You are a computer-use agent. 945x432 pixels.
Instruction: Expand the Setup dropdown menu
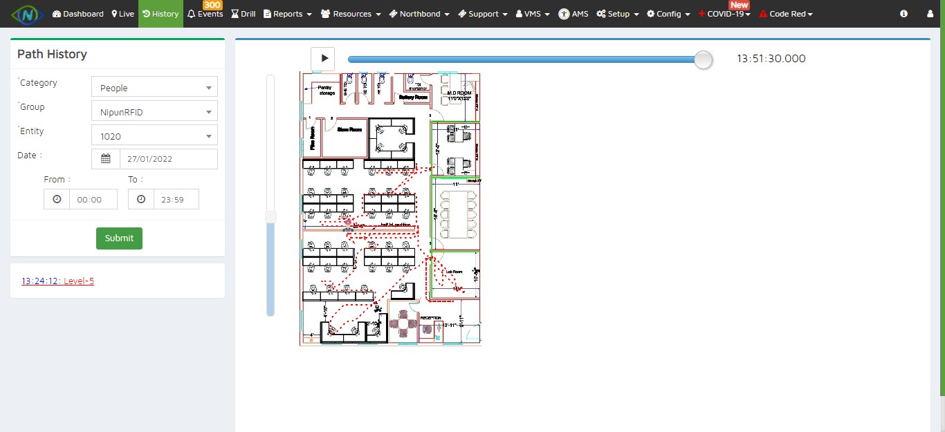click(617, 14)
